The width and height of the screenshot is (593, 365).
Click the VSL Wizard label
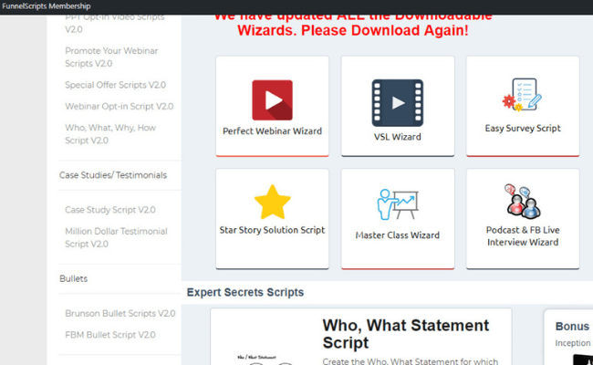(x=398, y=137)
